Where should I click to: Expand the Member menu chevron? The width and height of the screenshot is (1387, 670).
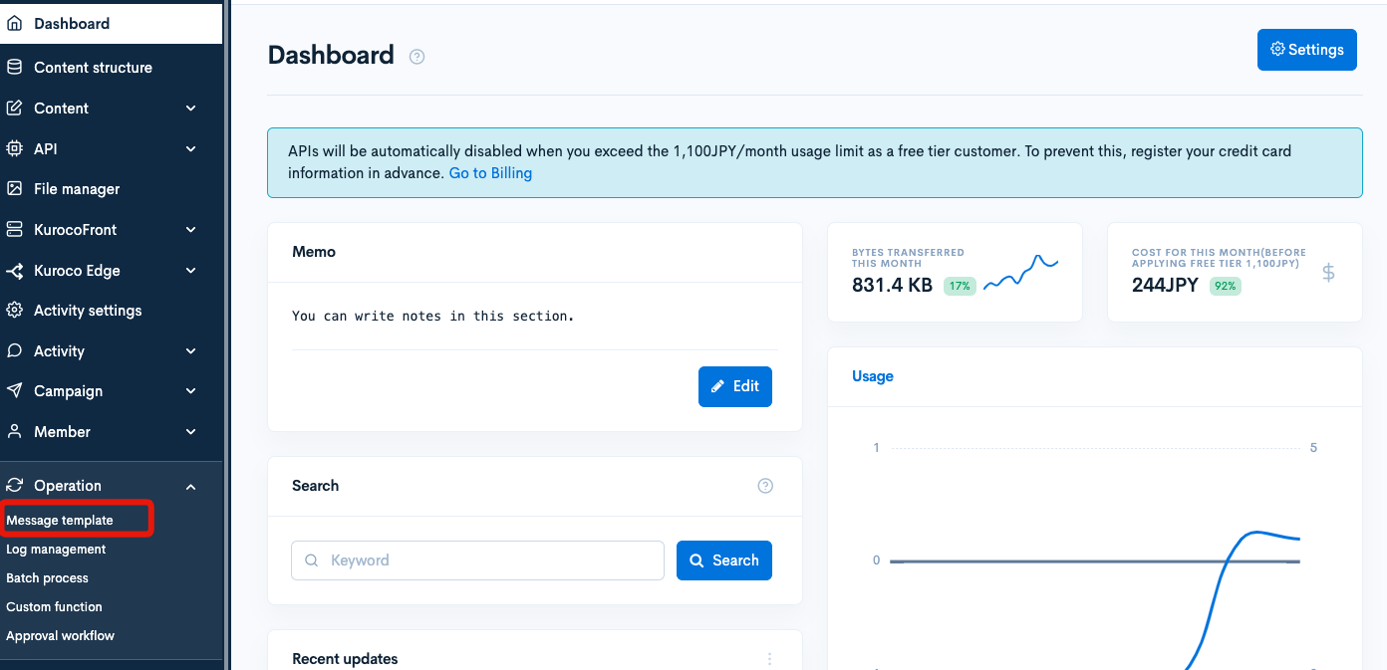[190, 431]
